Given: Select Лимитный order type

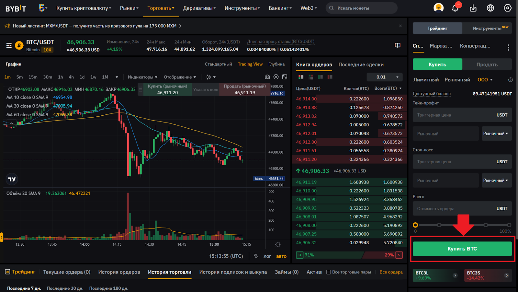Looking at the screenshot, I should 426,80.
